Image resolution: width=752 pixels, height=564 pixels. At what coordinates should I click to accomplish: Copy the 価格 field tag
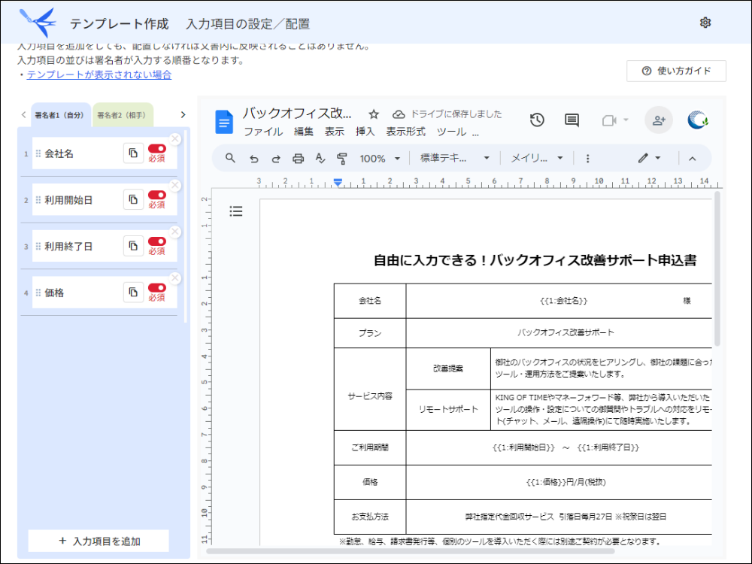133,292
